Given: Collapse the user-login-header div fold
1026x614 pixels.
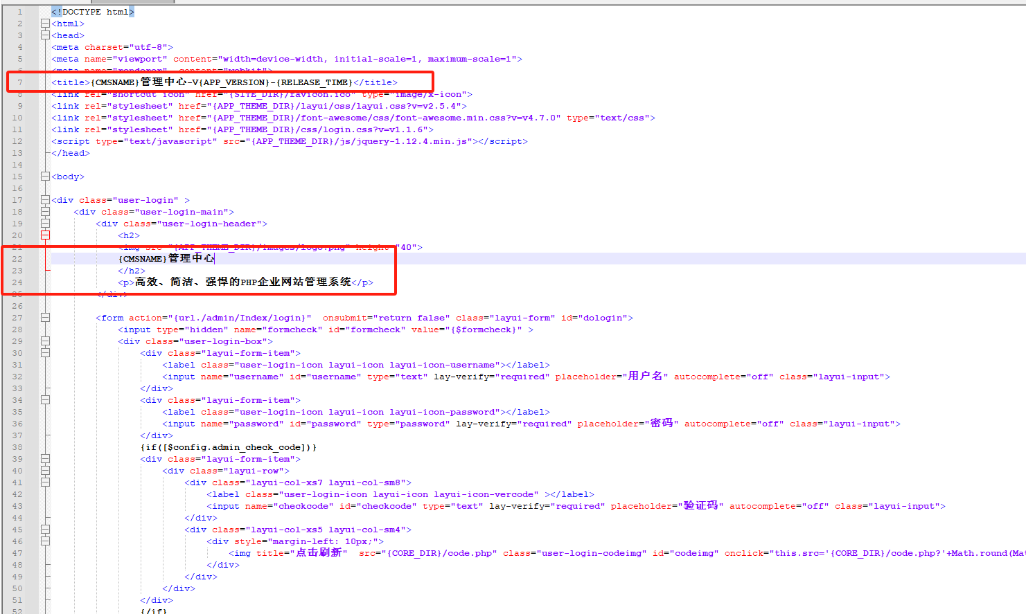Looking at the screenshot, I should point(45,224).
